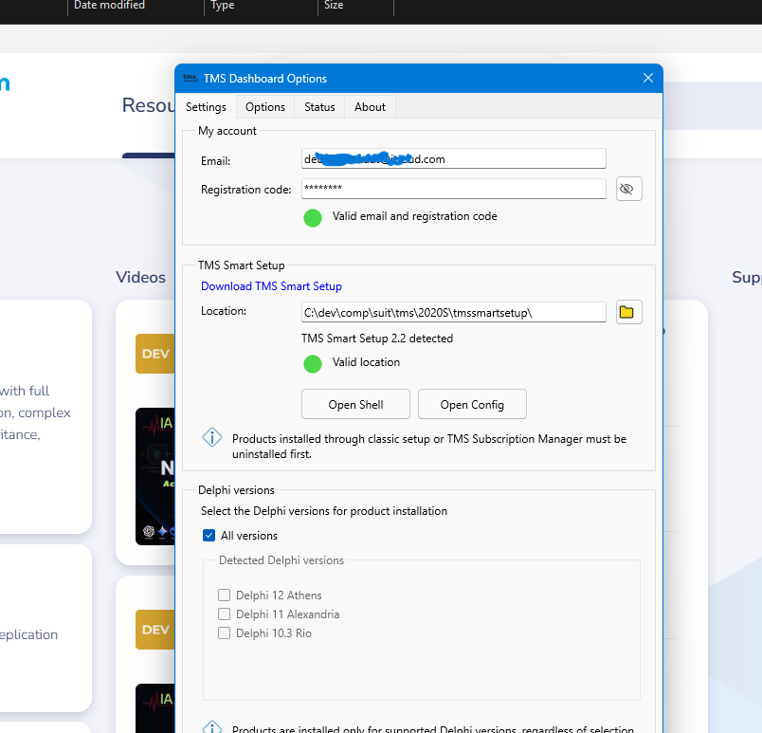Click into the Email input field
This screenshot has width=762, height=733.
tap(453, 159)
